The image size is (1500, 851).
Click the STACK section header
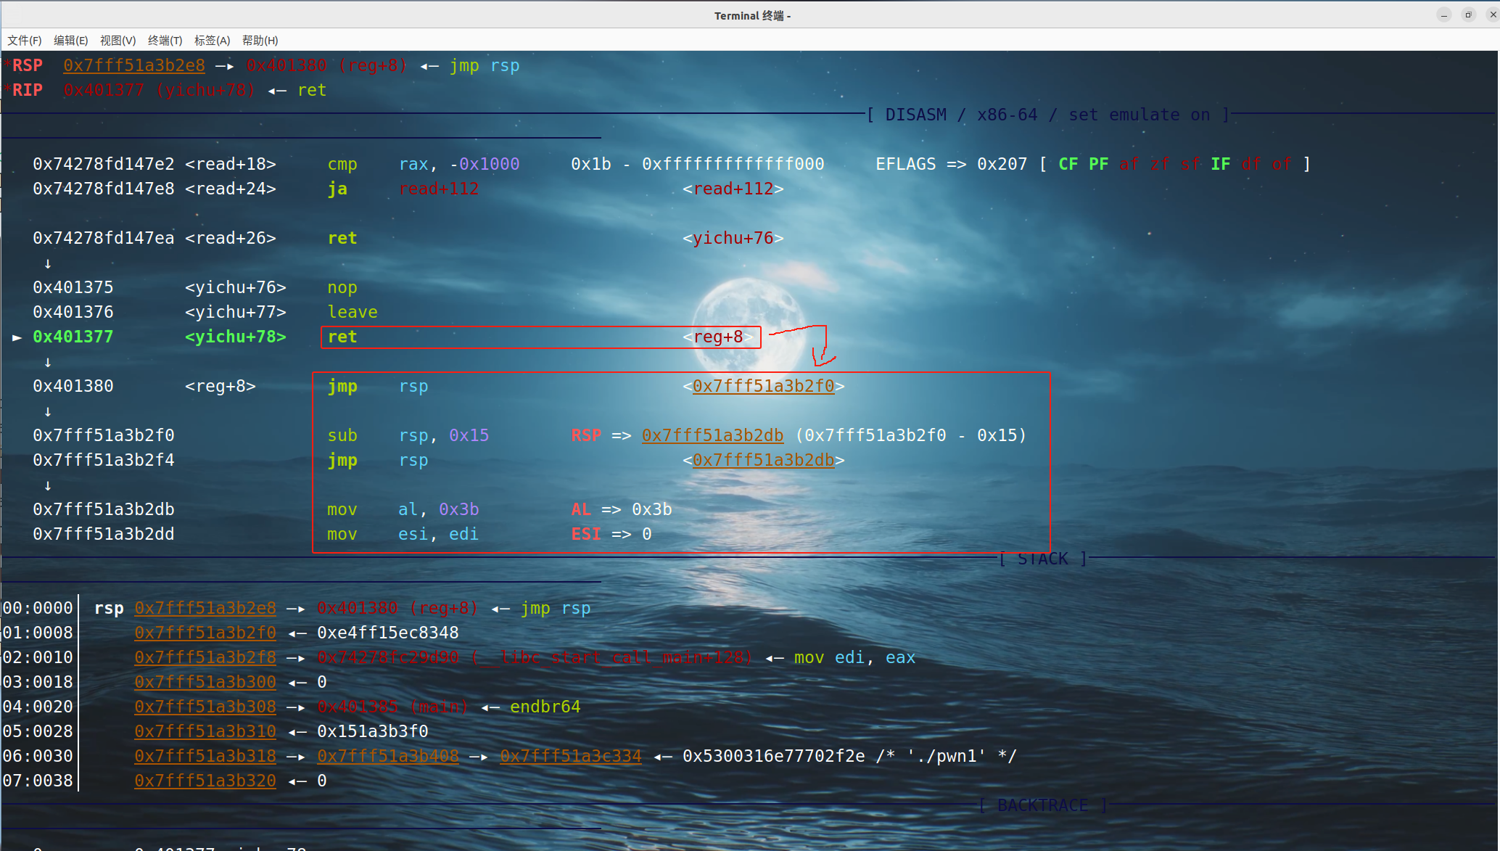tap(1042, 559)
